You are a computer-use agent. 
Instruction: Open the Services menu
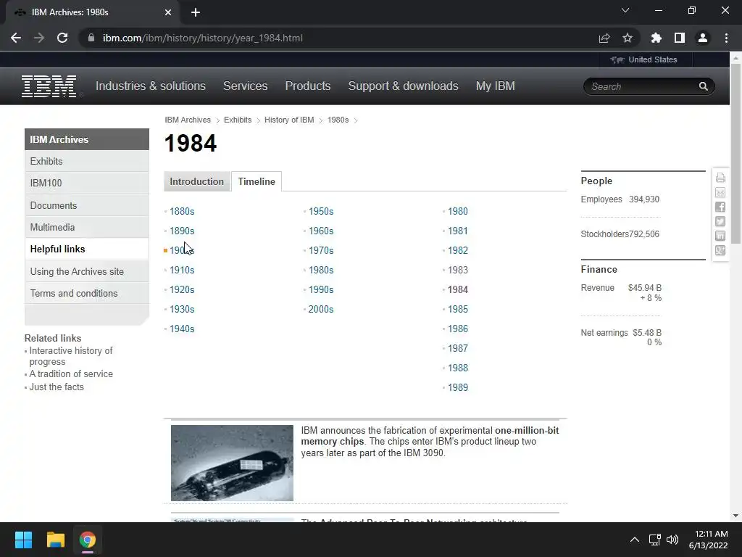pos(245,86)
